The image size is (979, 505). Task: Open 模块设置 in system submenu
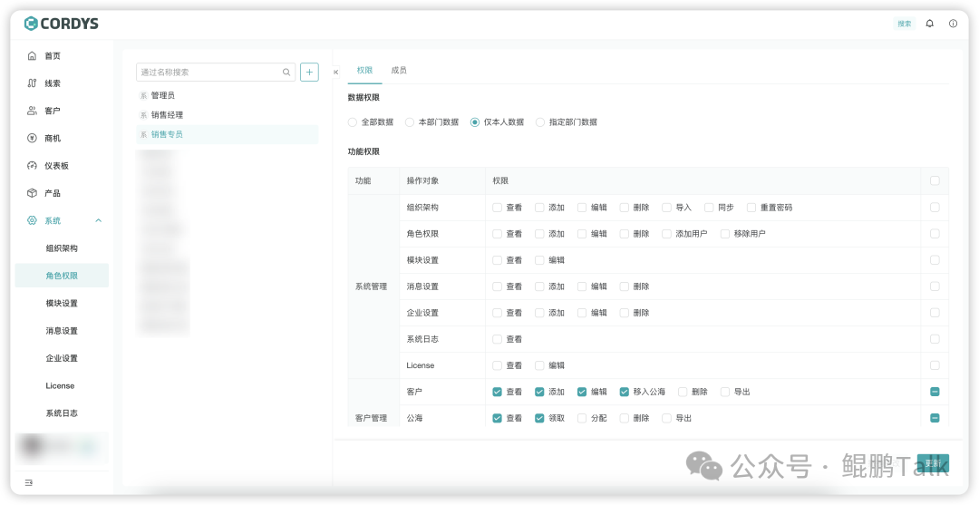pyautogui.click(x=62, y=304)
